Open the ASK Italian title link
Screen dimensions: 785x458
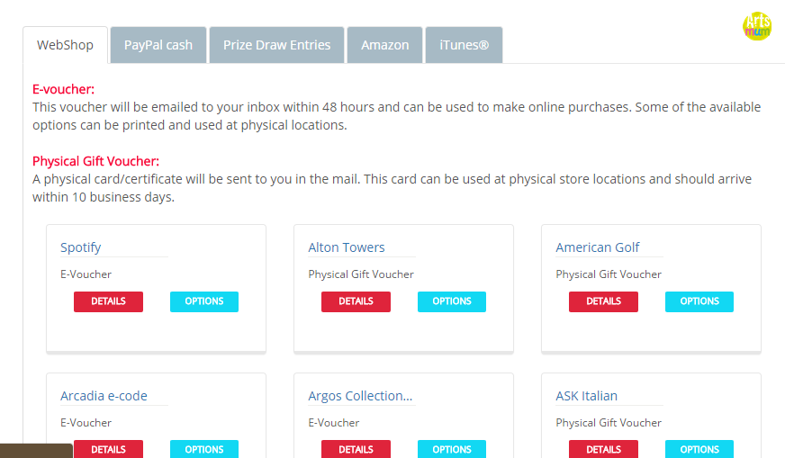point(586,396)
